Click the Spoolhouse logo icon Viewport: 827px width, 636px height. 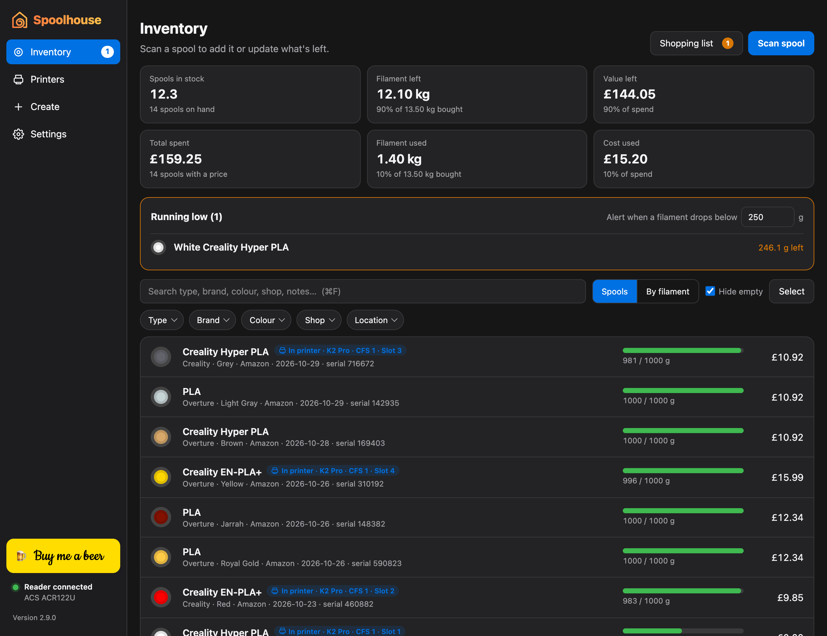pos(20,20)
